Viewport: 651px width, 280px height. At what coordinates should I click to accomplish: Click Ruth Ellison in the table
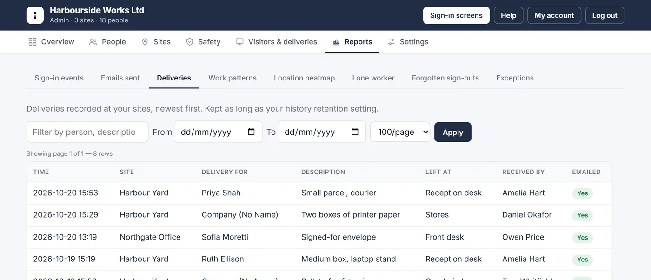pos(223,259)
